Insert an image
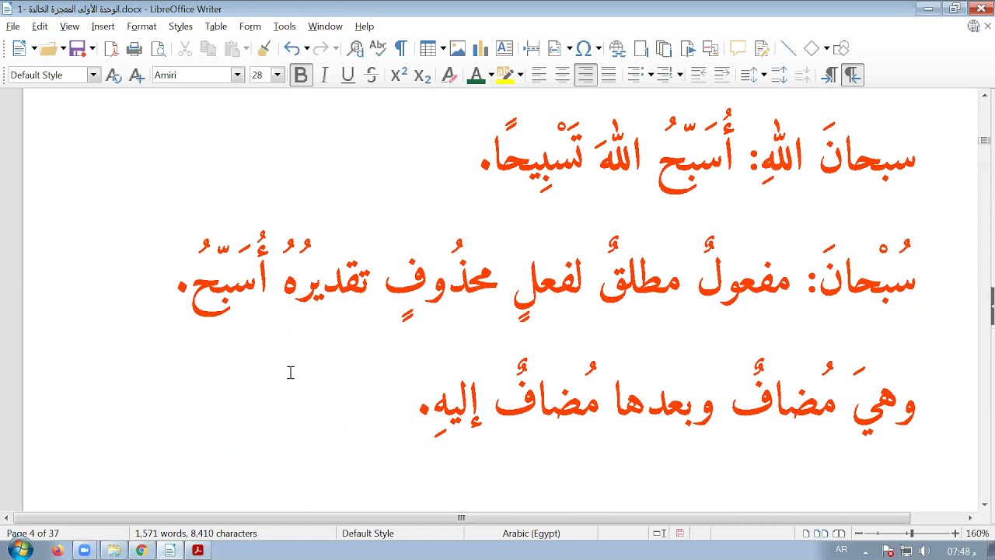This screenshot has width=995, height=560. click(458, 48)
